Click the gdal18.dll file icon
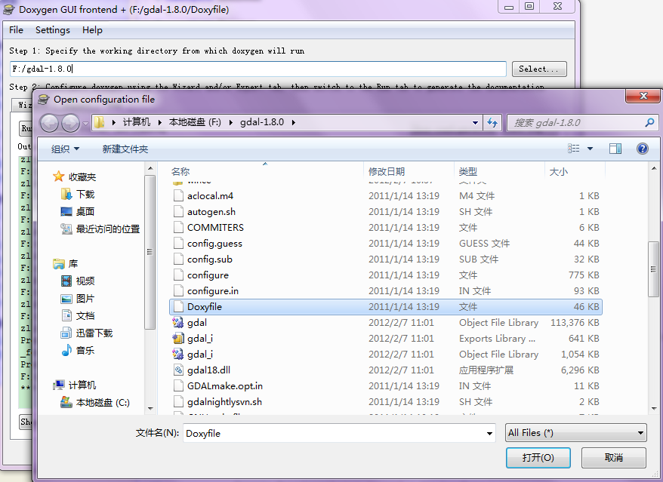This screenshot has height=482, width=663. click(178, 370)
